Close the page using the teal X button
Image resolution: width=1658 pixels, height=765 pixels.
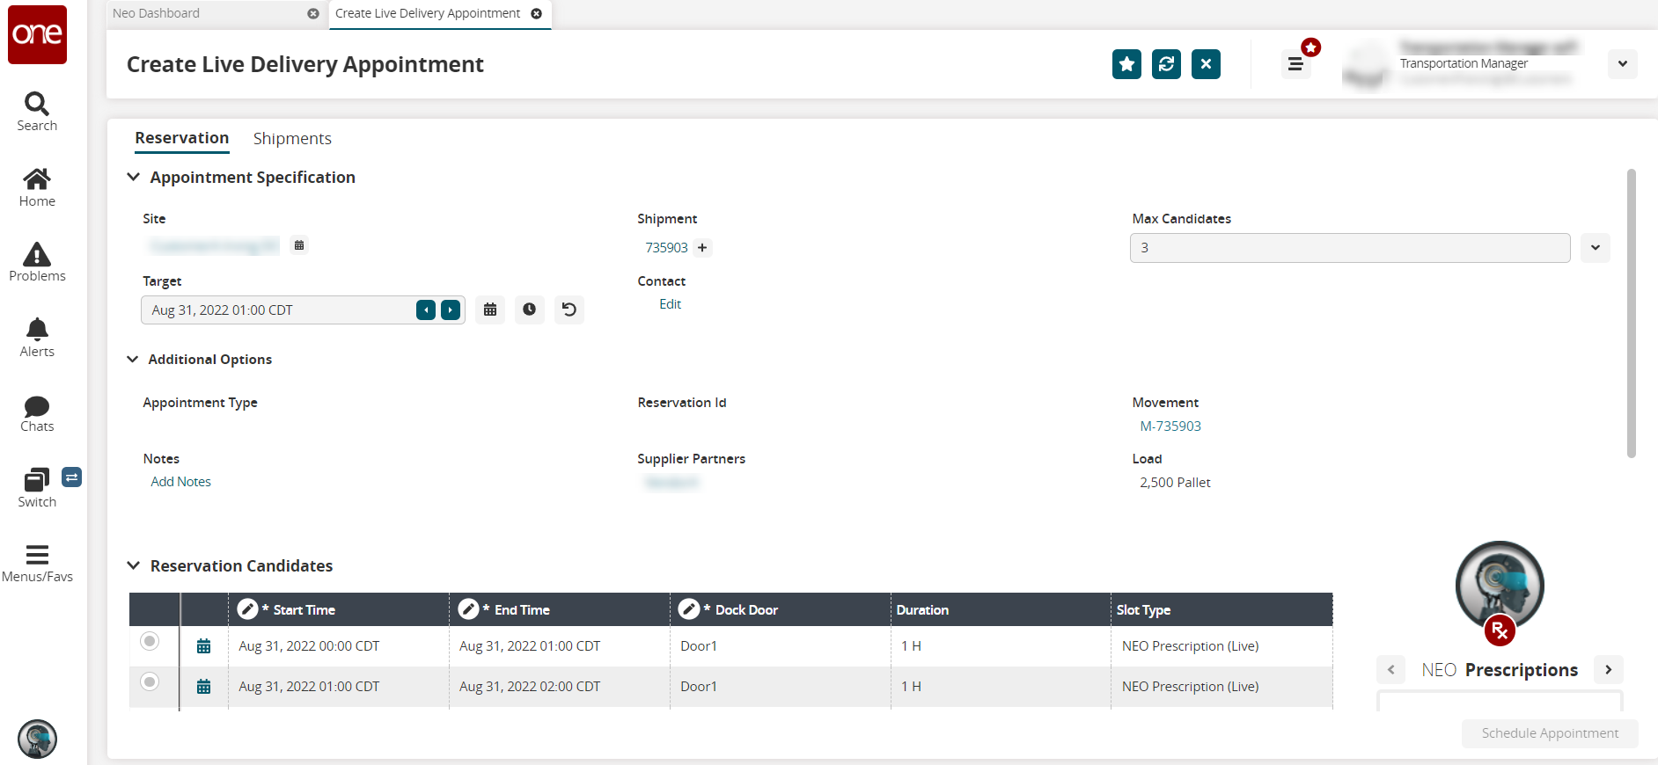pos(1206,64)
